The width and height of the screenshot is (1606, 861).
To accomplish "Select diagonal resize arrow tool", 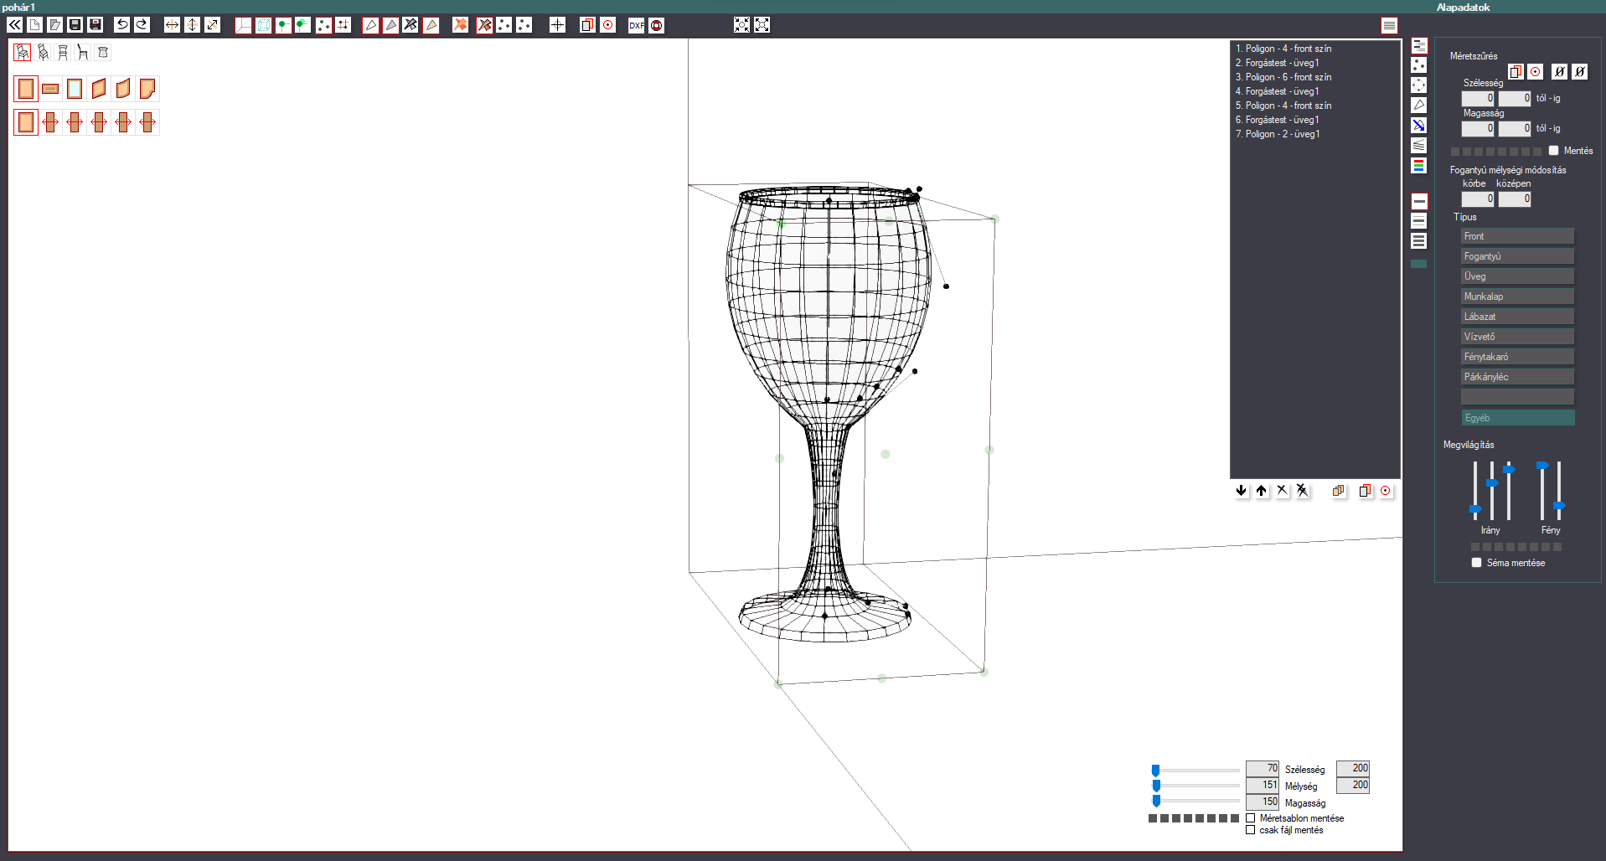I will 212,25.
